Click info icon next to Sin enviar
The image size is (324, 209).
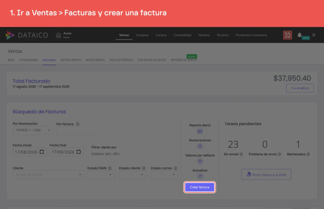pos(241,154)
